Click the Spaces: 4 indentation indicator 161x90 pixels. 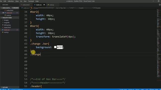[x=131, y=89]
